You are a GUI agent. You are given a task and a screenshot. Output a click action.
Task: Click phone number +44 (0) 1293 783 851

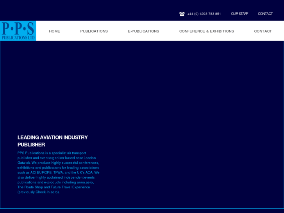click(x=204, y=14)
